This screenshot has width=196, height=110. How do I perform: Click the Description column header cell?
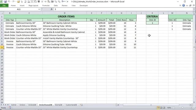click(x=65, y=20)
